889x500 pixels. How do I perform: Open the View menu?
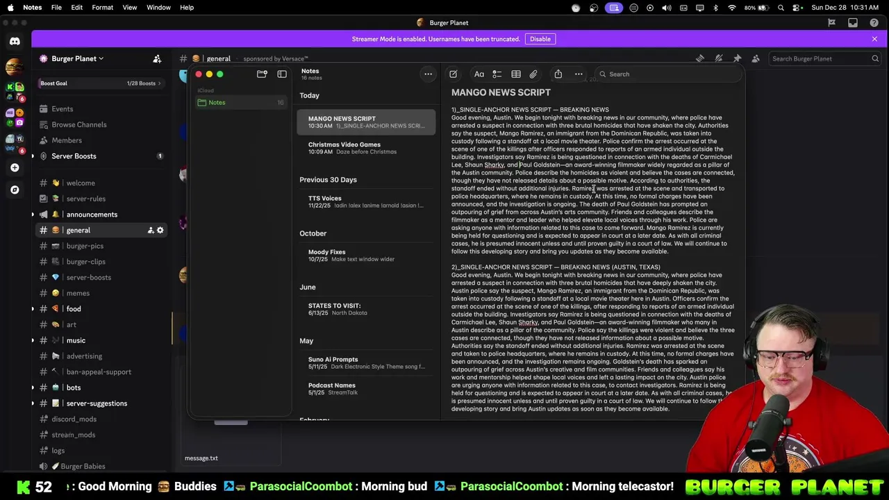(130, 8)
